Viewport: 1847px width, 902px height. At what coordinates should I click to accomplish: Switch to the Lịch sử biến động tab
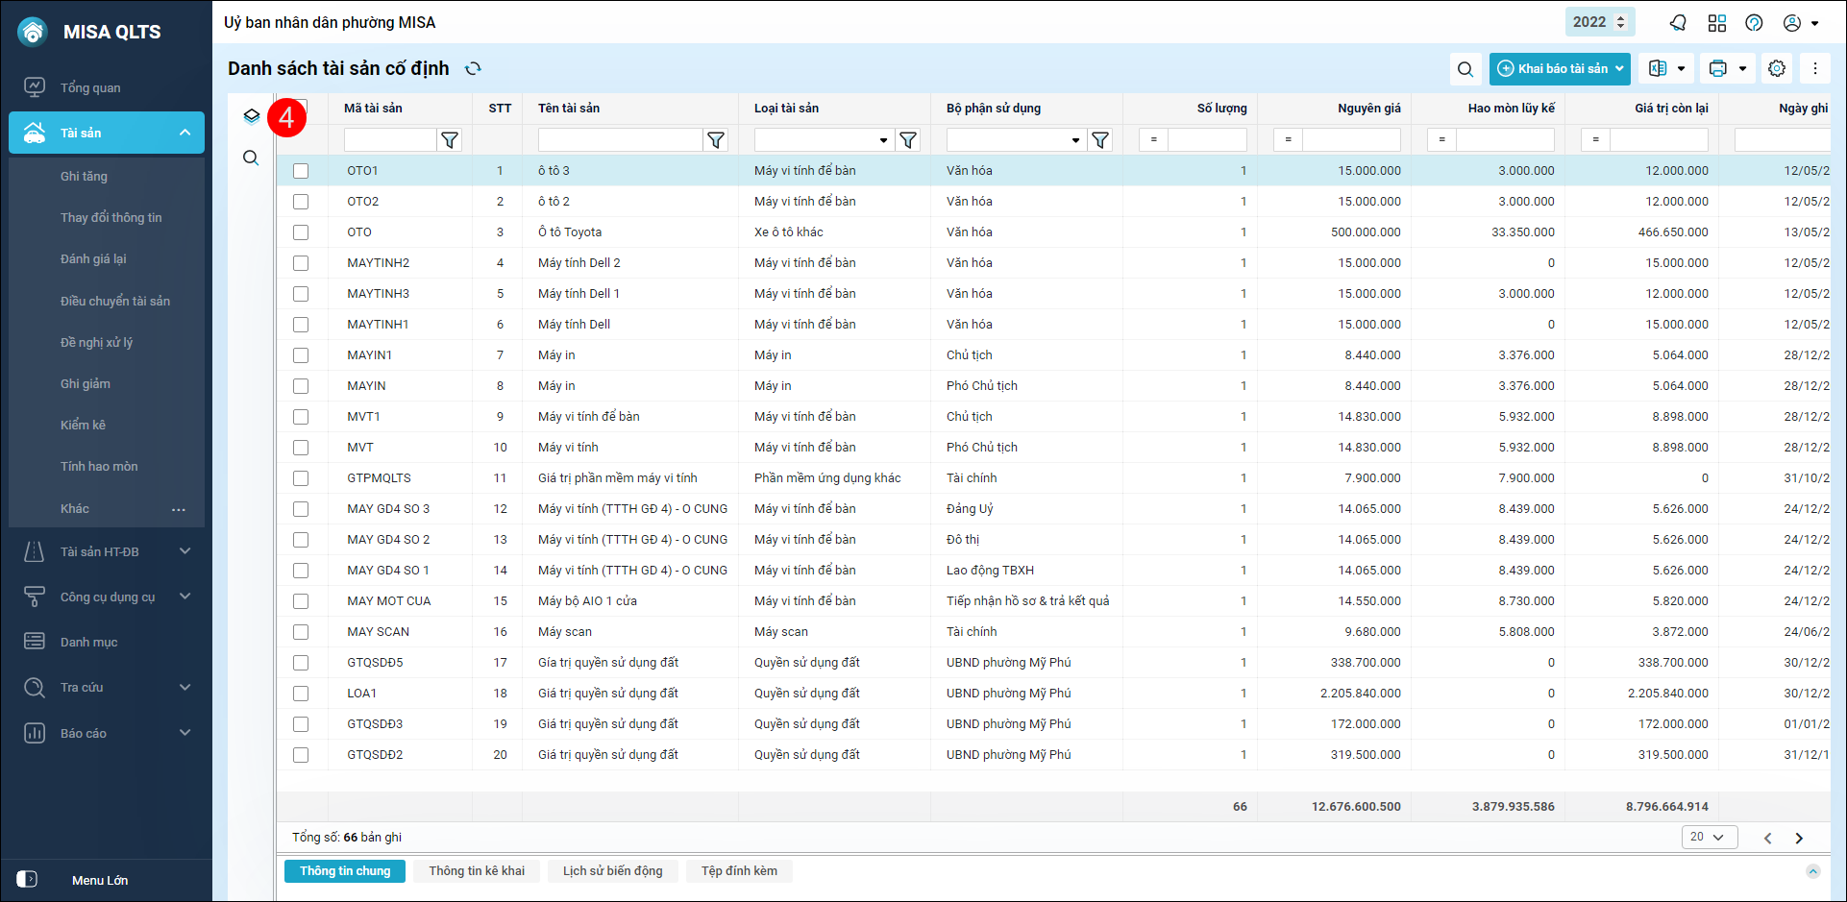tap(612, 871)
